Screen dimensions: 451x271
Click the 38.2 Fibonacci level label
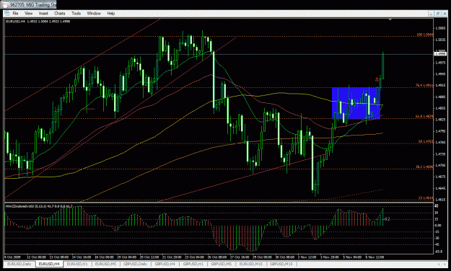coord(424,166)
